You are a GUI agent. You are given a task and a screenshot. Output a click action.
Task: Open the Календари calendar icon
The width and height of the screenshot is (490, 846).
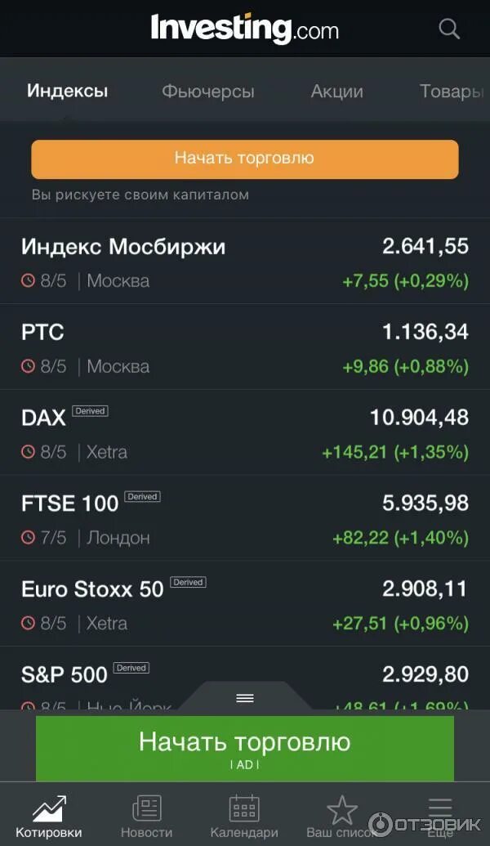(244, 808)
